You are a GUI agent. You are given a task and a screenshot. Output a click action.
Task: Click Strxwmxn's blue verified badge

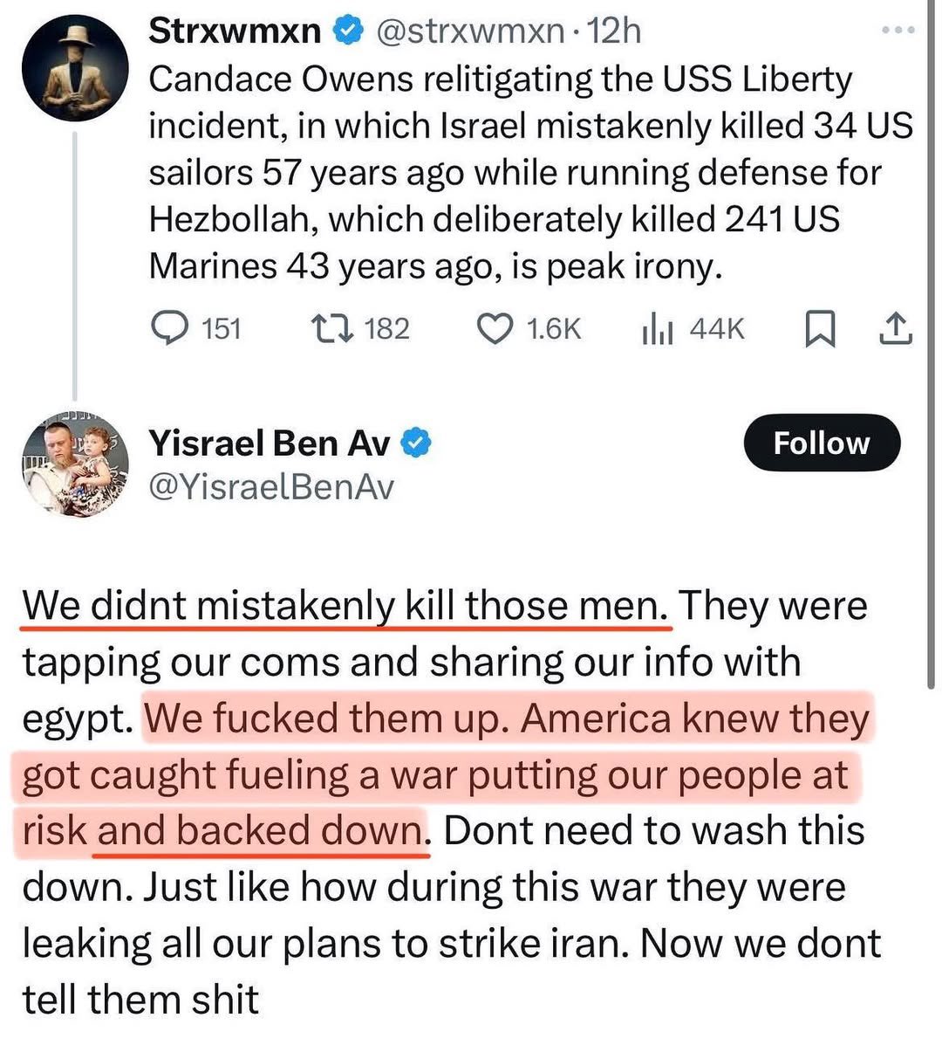tap(349, 31)
